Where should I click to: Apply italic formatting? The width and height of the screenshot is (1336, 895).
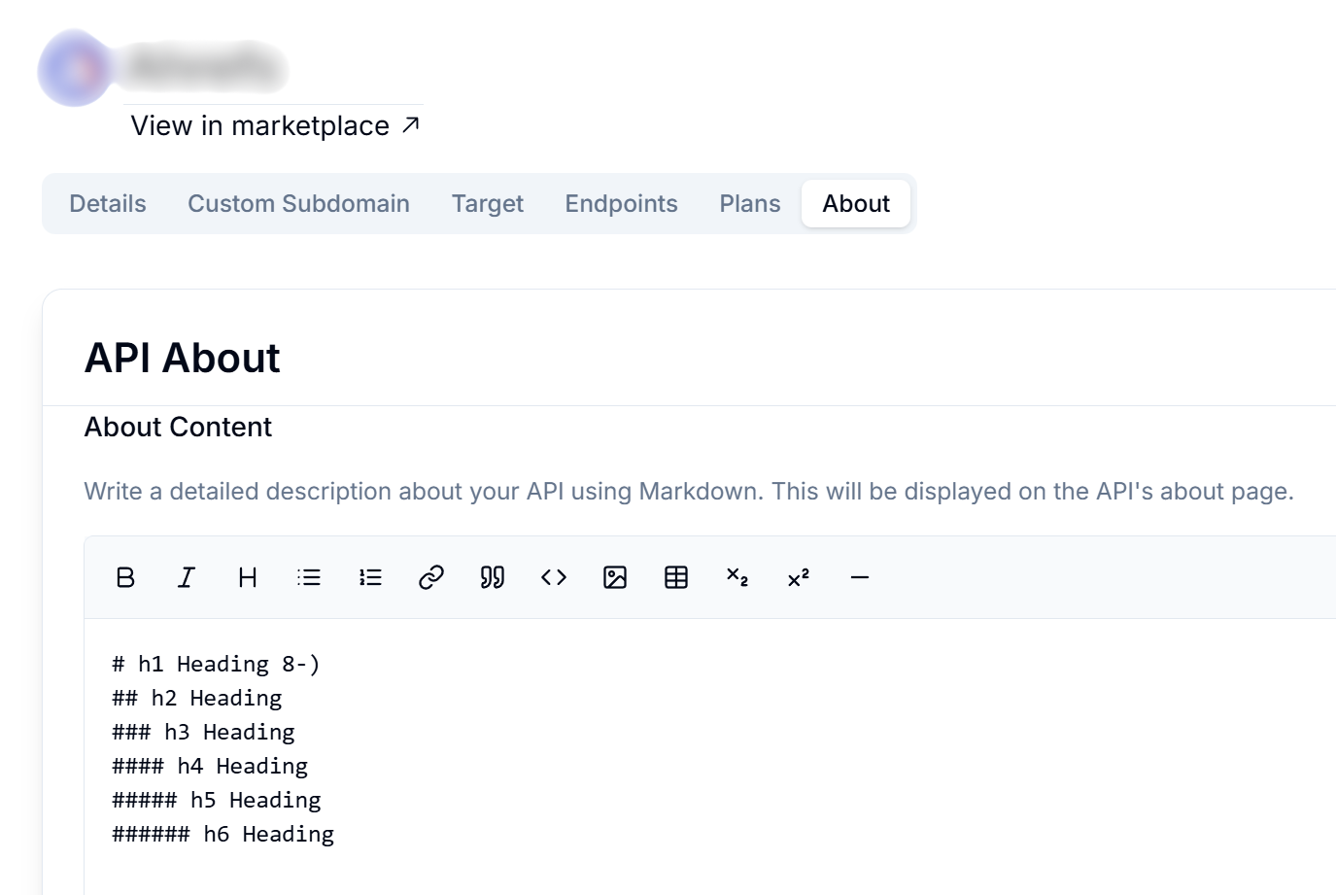[x=187, y=577]
